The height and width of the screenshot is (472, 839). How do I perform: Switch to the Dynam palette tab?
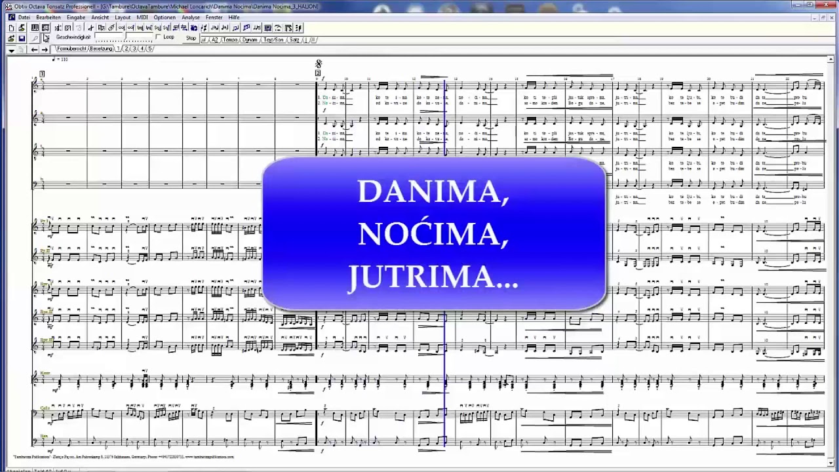[250, 40]
